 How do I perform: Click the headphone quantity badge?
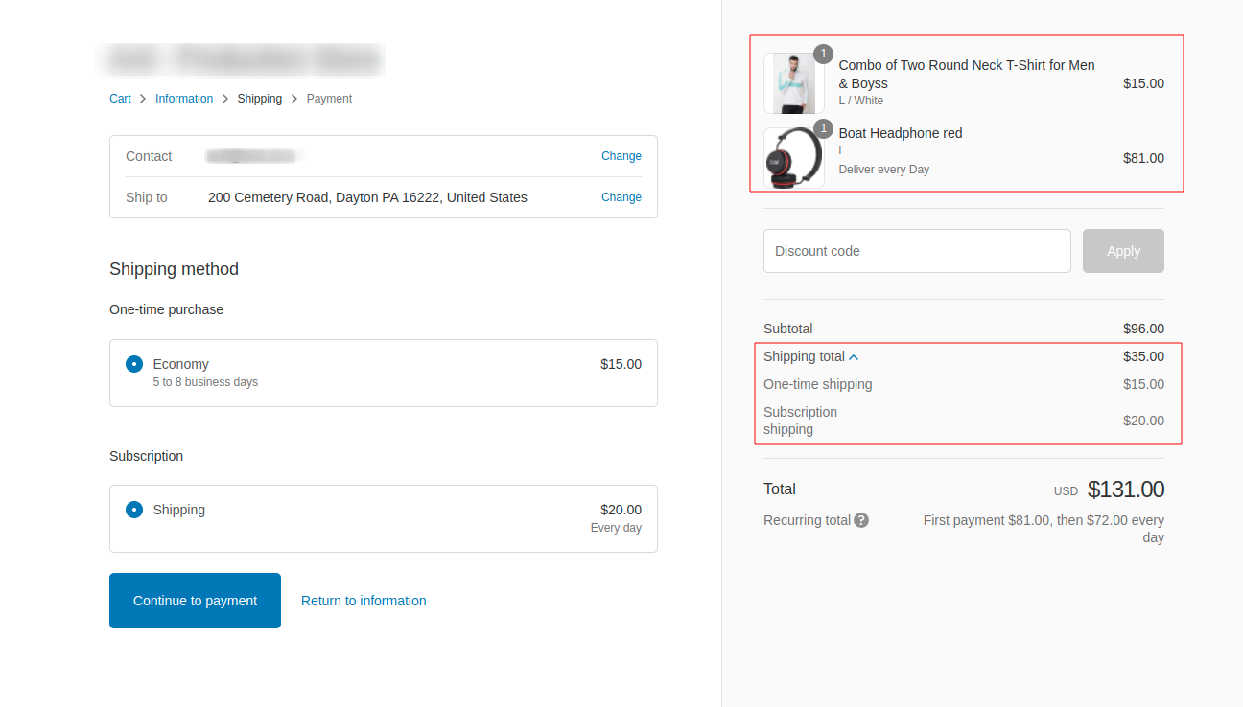(x=823, y=128)
